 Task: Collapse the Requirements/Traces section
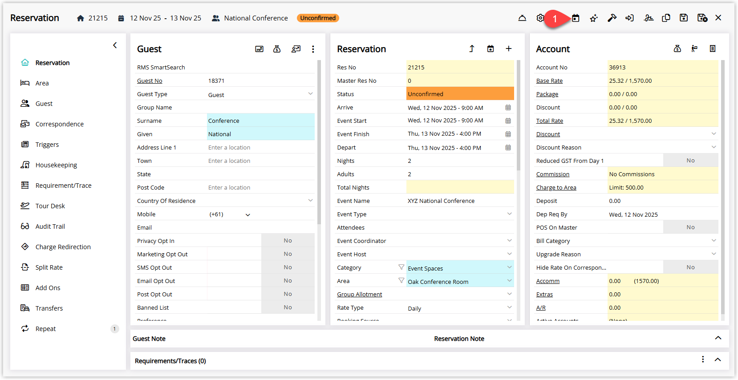coord(718,360)
